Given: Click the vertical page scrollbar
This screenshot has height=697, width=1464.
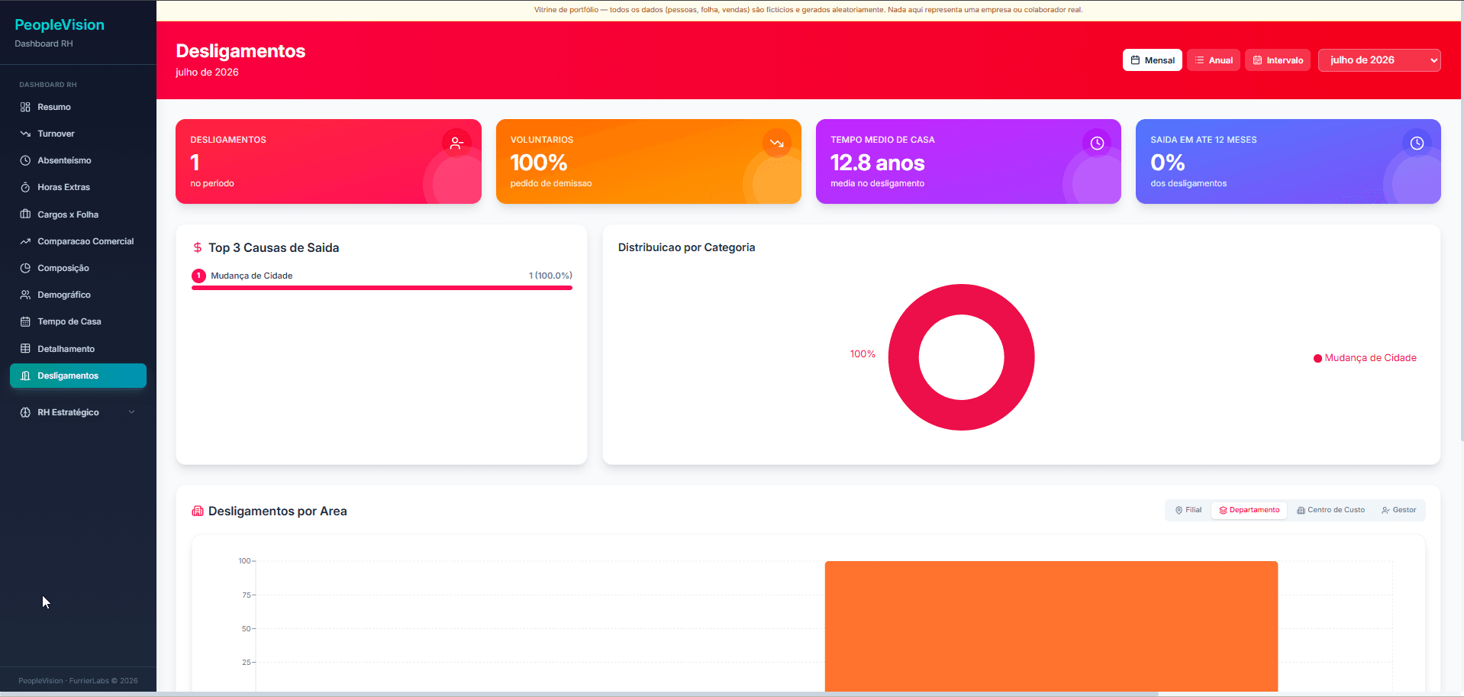Looking at the screenshot, I should 1461,221.
